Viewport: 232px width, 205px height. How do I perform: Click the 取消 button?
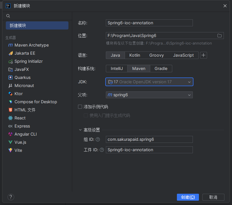tap(213, 197)
